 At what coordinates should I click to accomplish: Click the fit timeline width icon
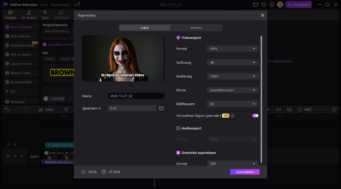(289, 110)
